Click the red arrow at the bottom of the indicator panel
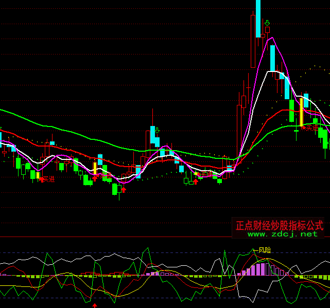This screenshot has height=308, width=330. [94, 305]
